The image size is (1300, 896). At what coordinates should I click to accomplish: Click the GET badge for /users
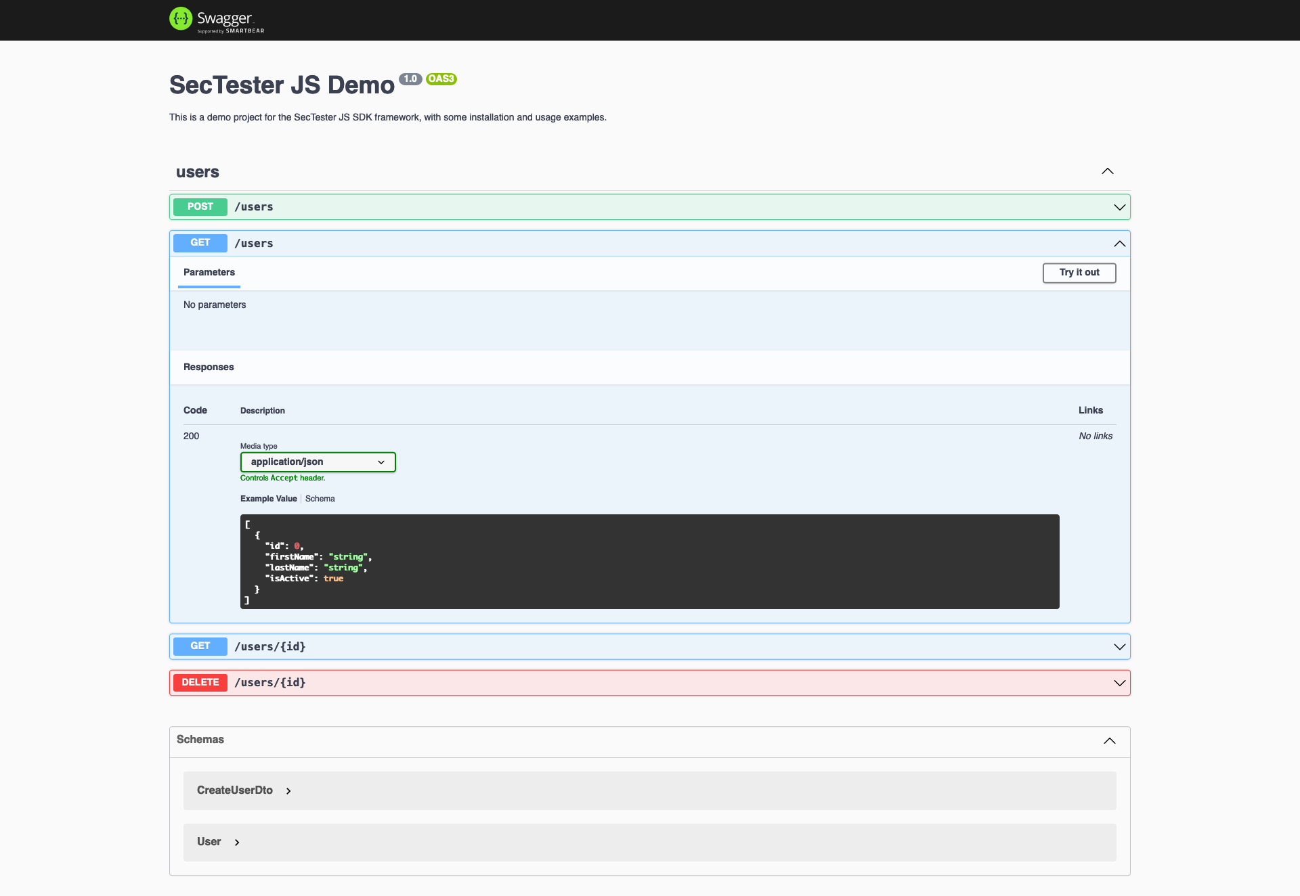click(x=200, y=242)
